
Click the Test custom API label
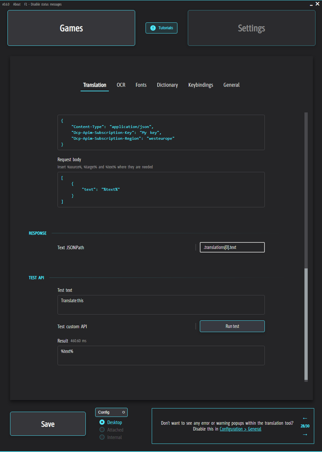pos(72,327)
